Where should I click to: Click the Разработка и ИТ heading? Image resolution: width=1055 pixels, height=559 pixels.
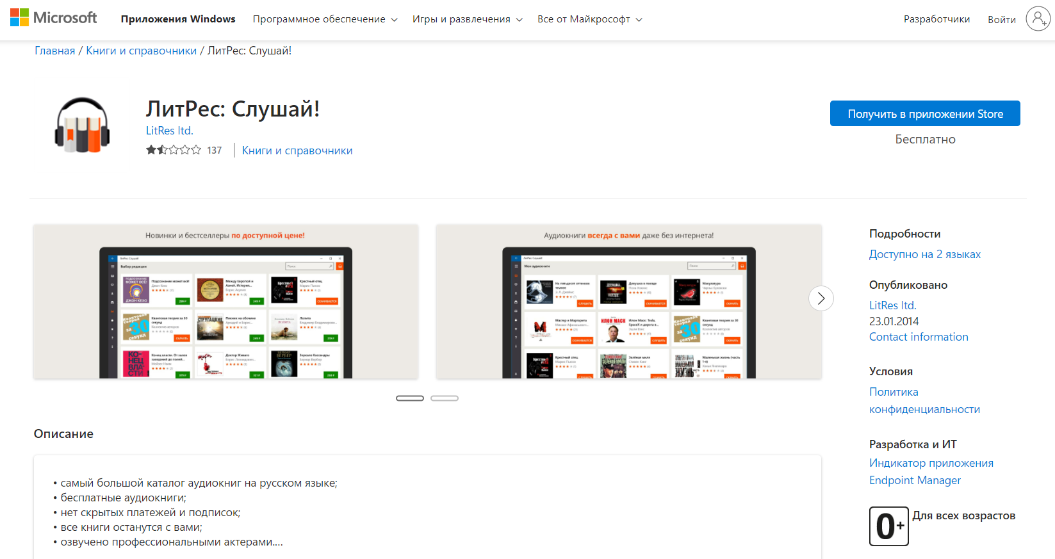coord(913,444)
